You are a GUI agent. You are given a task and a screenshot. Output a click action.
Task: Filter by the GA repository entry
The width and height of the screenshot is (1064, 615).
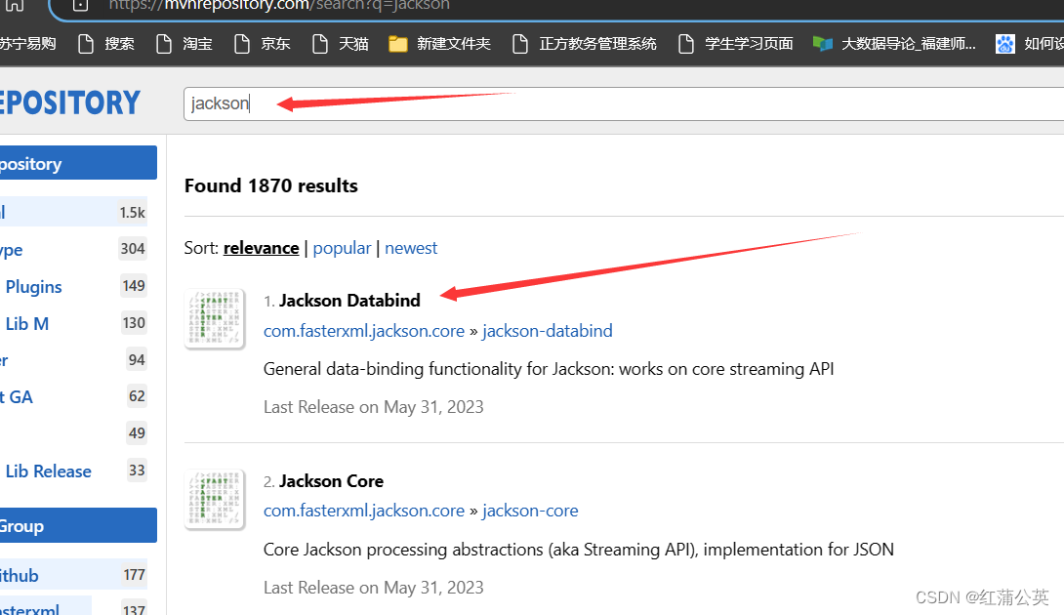[17, 397]
